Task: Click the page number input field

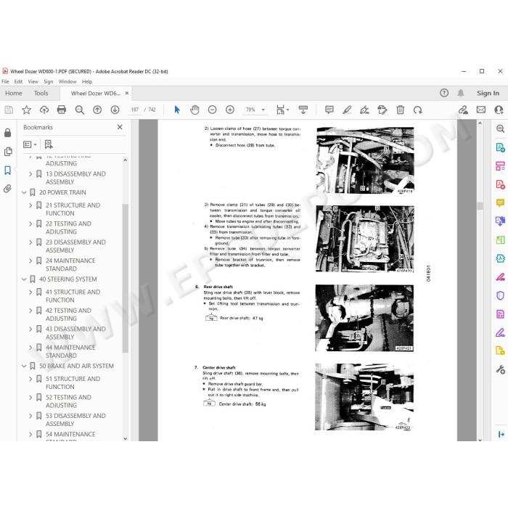Action: pos(134,110)
